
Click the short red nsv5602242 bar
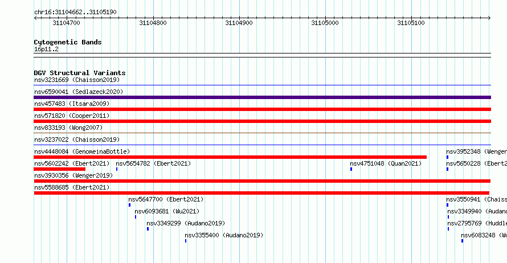[x=59, y=169]
